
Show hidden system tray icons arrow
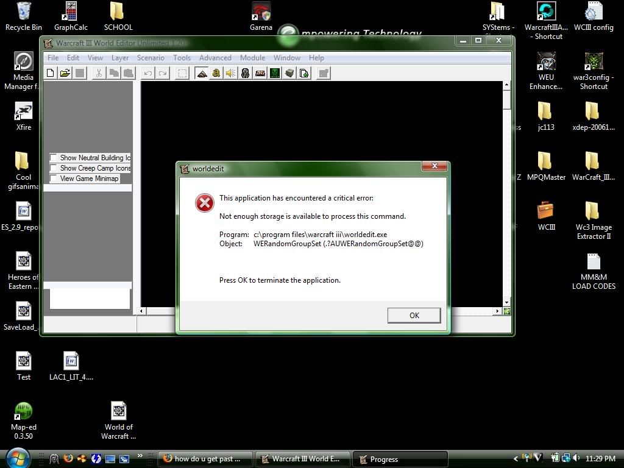pyautogui.click(x=516, y=459)
